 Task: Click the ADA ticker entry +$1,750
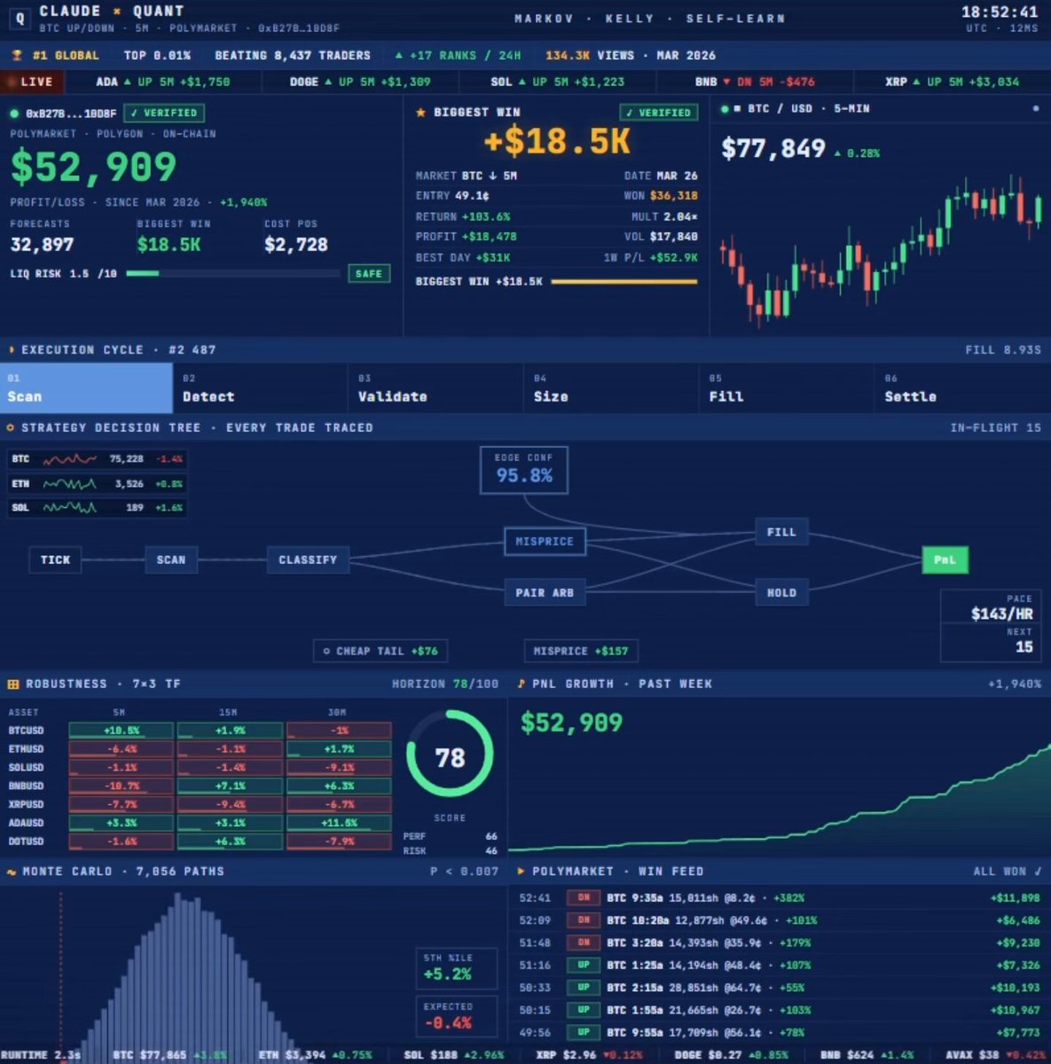tap(163, 82)
